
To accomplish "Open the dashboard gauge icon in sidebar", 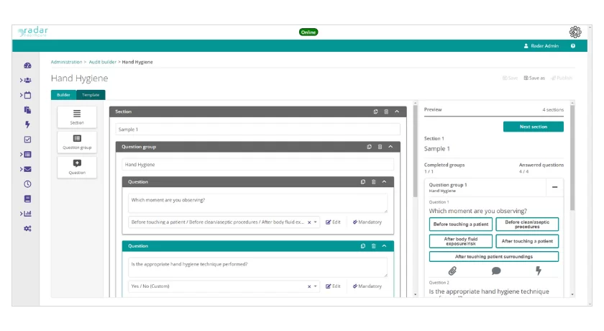I will point(27,65).
